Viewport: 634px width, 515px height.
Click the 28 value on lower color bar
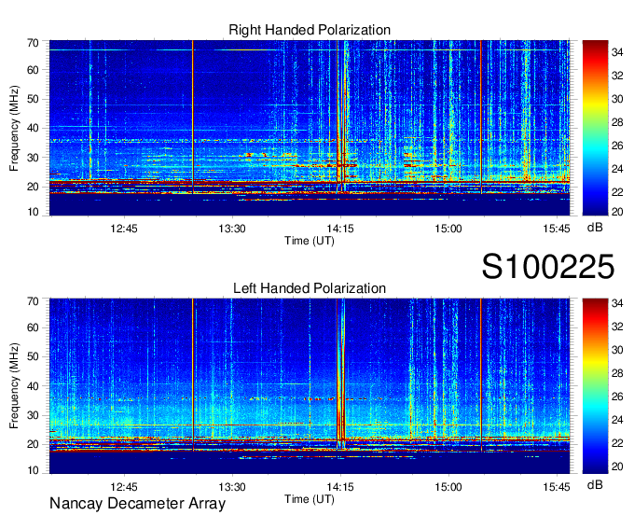click(x=617, y=373)
